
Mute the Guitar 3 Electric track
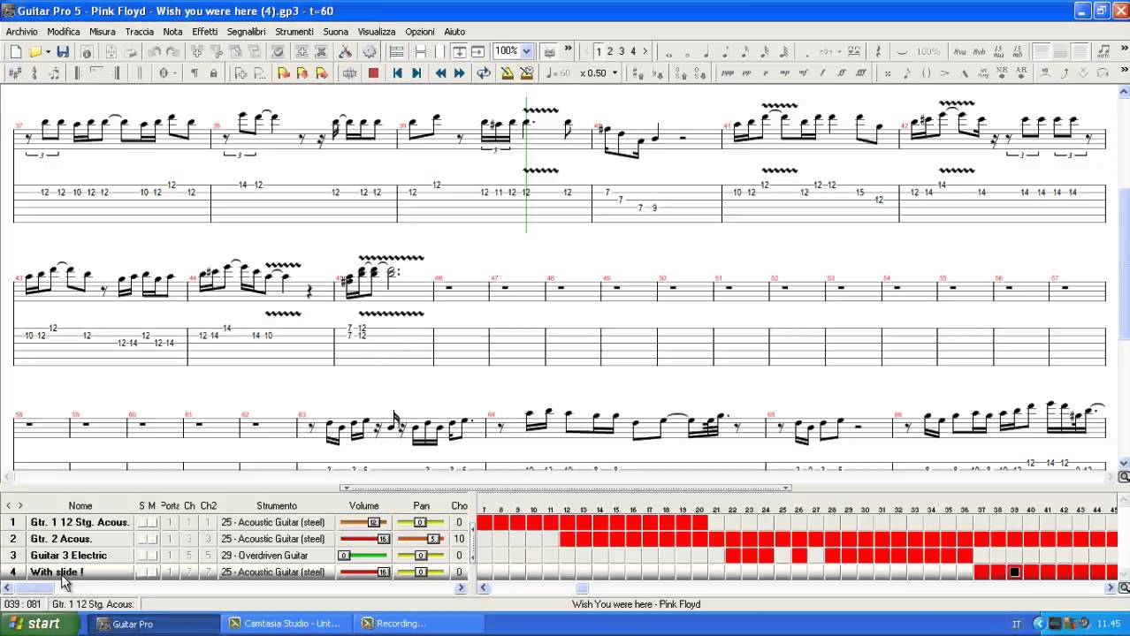pyautogui.click(x=152, y=556)
